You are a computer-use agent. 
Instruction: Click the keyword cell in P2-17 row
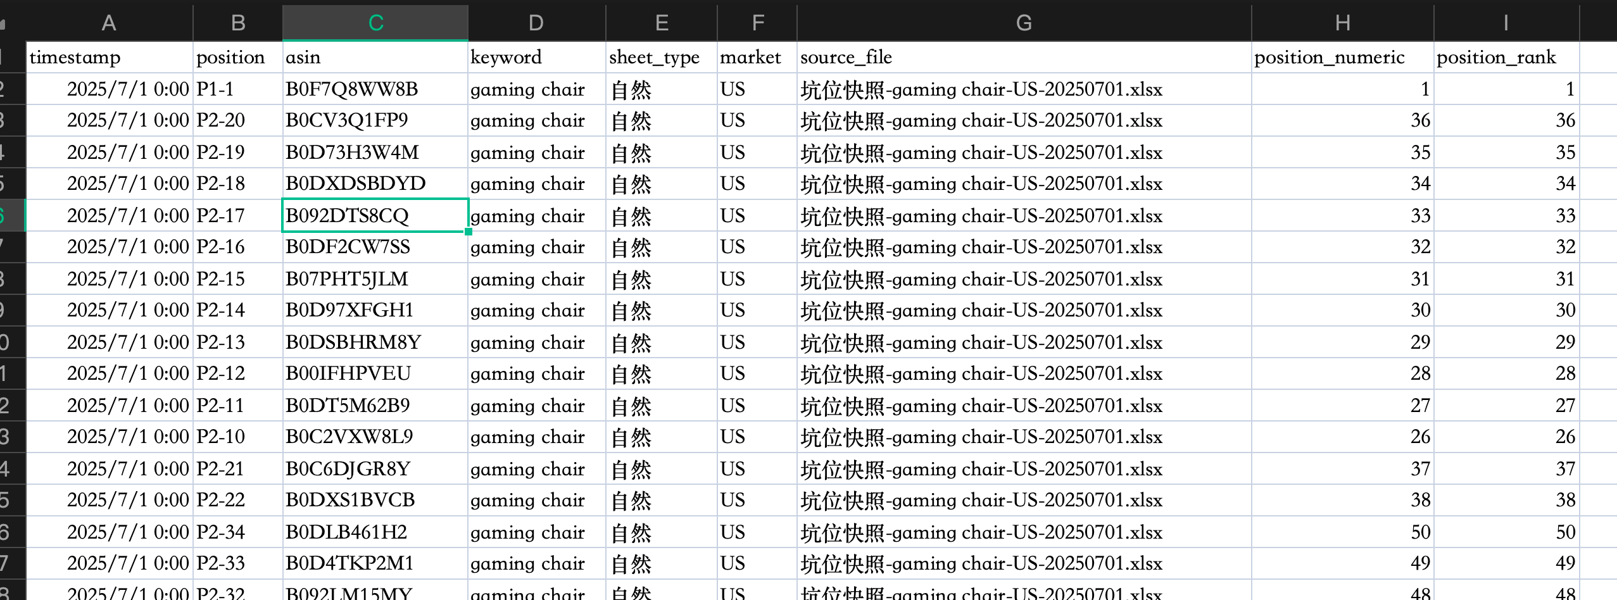click(536, 215)
